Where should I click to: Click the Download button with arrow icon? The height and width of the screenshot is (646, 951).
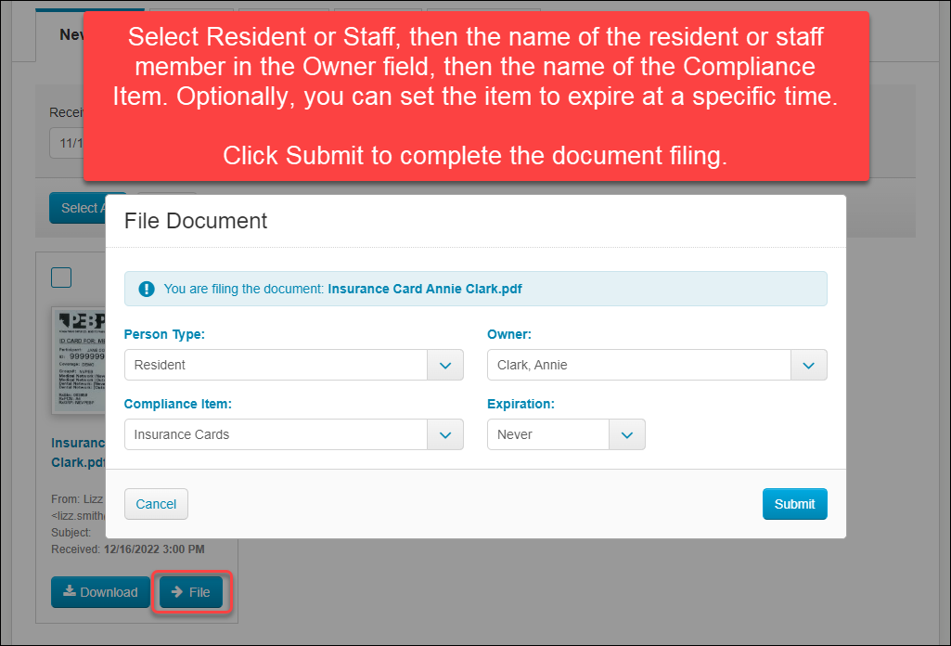100,592
